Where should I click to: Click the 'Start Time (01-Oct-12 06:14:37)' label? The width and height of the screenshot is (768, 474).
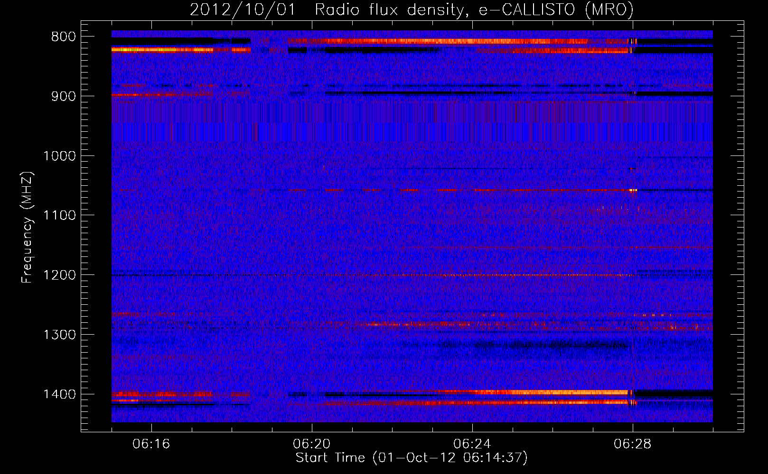click(x=412, y=458)
